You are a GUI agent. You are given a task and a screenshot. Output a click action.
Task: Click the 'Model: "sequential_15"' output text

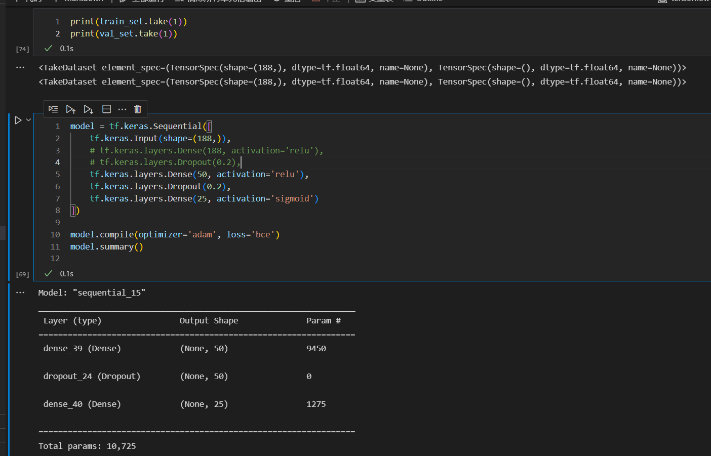point(92,293)
